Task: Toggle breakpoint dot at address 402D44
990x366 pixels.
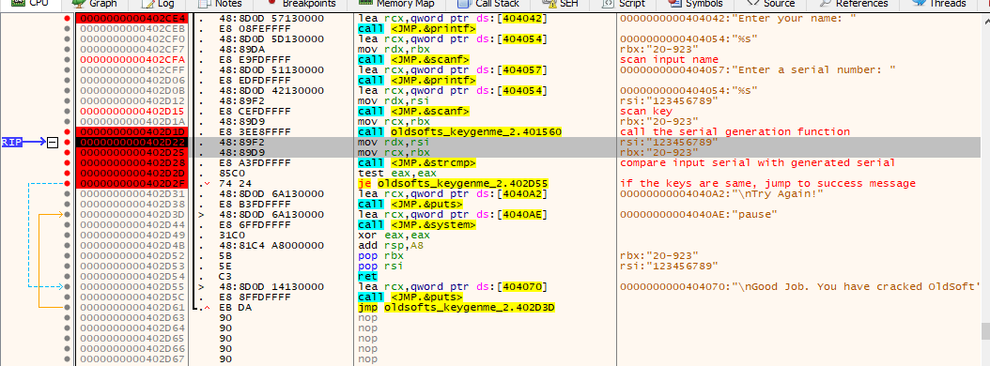Action: point(68,224)
